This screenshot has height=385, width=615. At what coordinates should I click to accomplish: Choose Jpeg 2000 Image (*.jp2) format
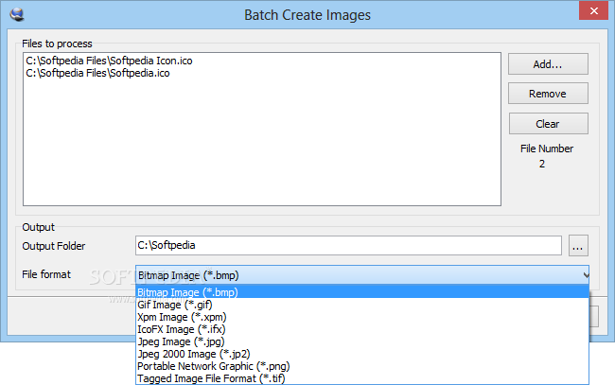(362, 354)
